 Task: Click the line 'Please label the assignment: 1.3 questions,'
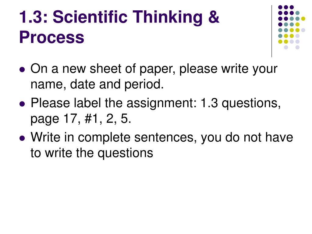[156, 103]
